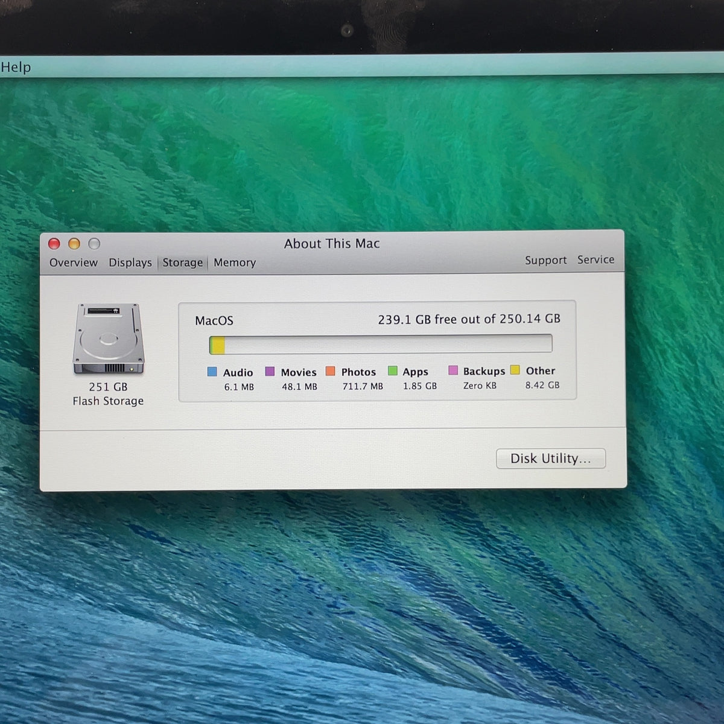Select the Storage tab
Viewport: 724px width, 724px height.
click(183, 262)
